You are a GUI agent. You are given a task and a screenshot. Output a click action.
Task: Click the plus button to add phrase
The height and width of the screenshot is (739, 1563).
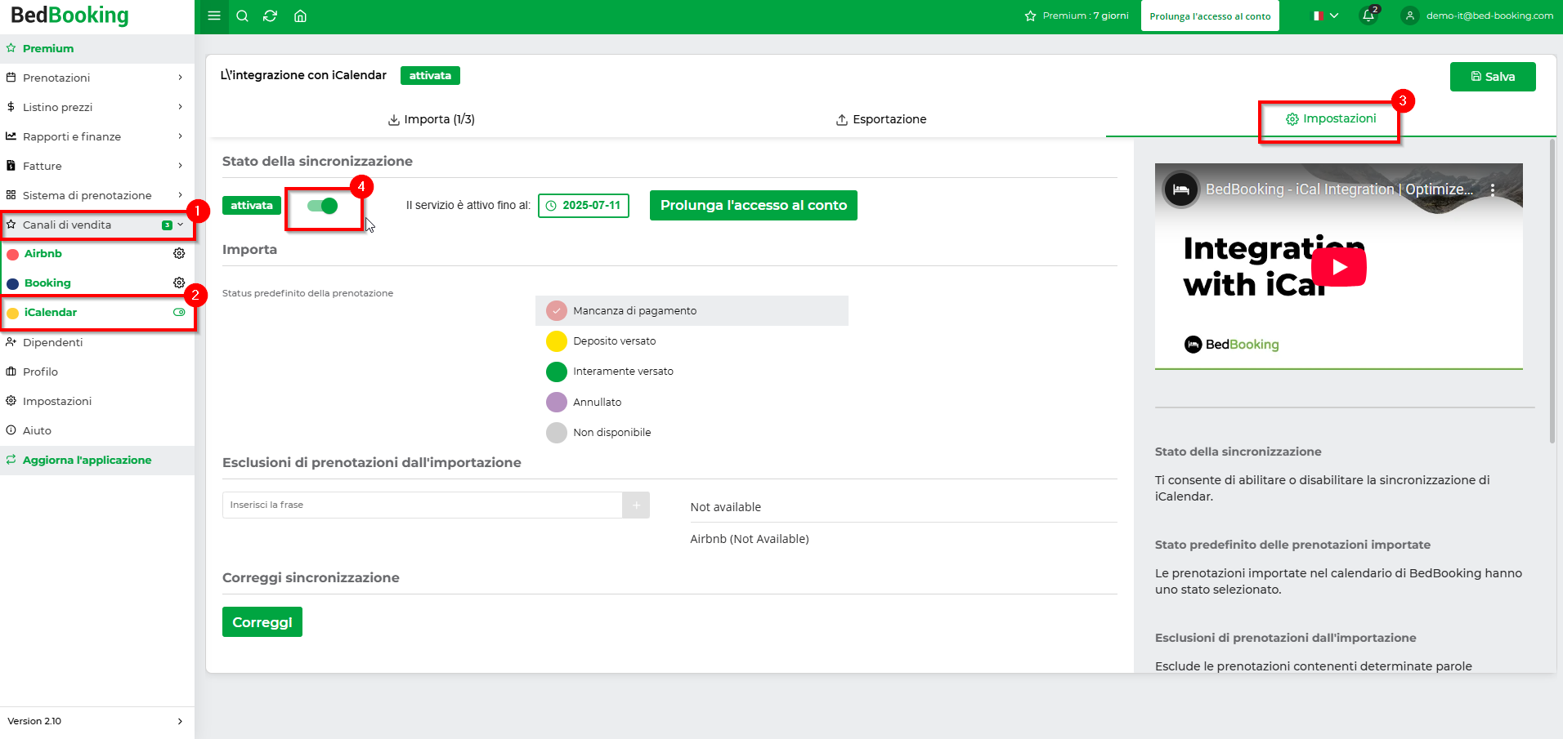pyautogui.click(x=636, y=505)
